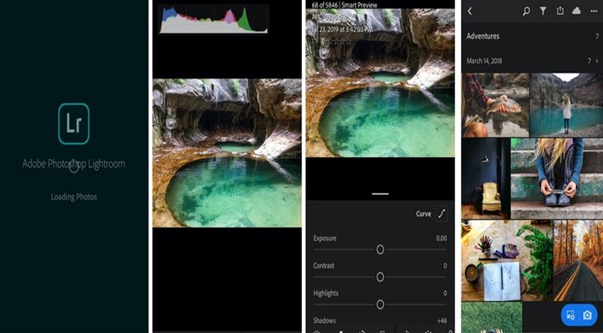The width and height of the screenshot is (603, 333).
Task: Tap the RGB histogram overlay
Action: pos(213,19)
